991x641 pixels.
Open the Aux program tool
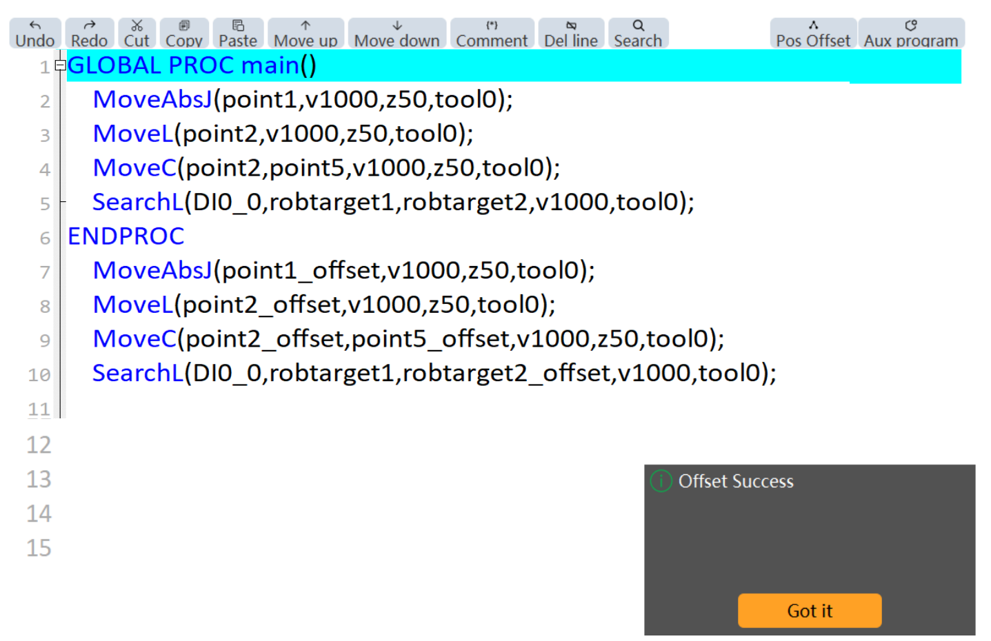coord(911,33)
